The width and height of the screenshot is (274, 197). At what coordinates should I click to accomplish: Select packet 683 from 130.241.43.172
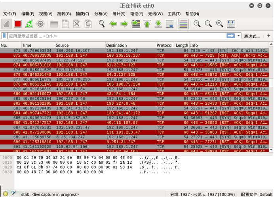(134, 108)
